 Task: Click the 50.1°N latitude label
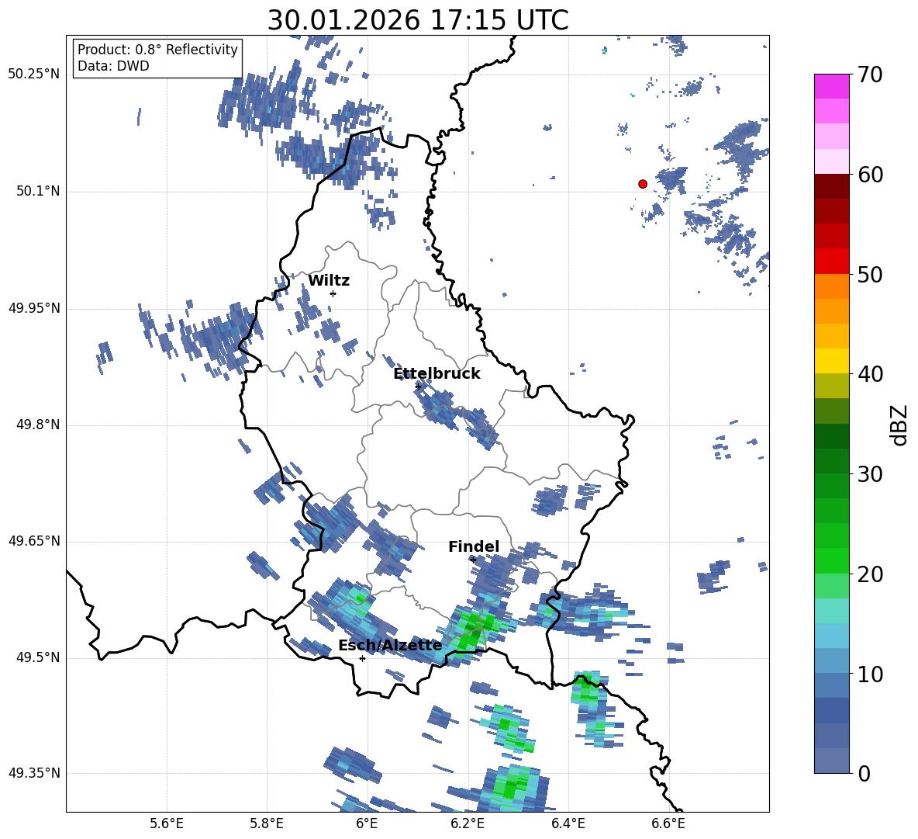coord(39,191)
